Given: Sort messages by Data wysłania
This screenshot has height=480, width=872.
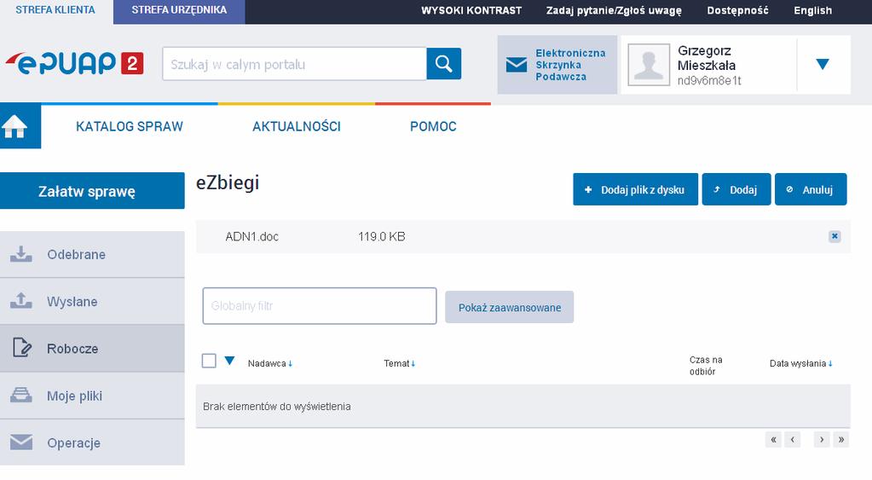Looking at the screenshot, I should click(800, 363).
